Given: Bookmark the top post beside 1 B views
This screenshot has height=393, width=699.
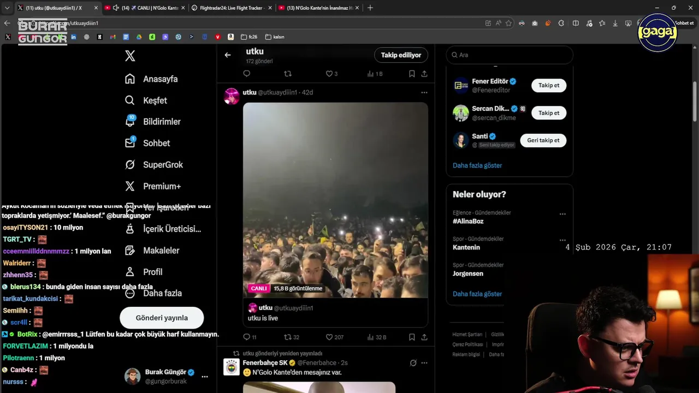Looking at the screenshot, I should click(412, 74).
